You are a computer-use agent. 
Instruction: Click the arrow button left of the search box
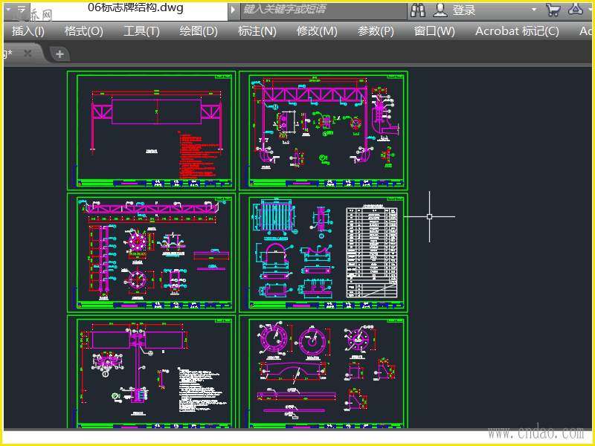(233, 10)
